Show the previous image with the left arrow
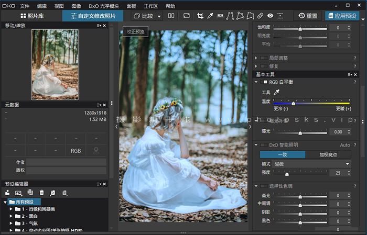Screen dimensions: 367x235 point(116,127)
